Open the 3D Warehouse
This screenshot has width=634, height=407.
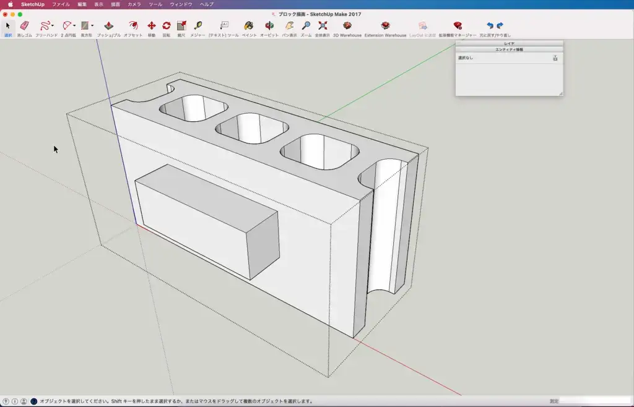tap(347, 25)
